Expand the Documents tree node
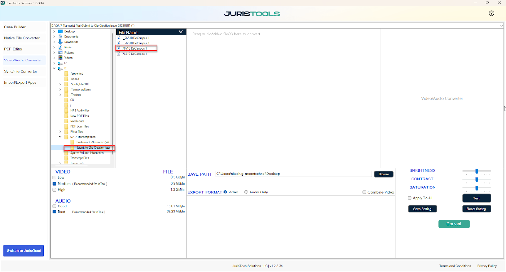The height and width of the screenshot is (272, 506). point(54,37)
